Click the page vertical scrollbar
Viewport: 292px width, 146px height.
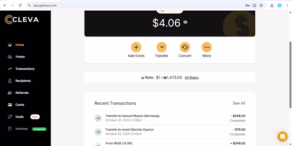click(x=290, y=75)
